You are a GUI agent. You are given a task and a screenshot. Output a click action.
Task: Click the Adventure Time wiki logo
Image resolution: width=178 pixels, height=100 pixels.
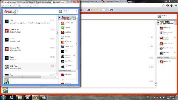pyautogui.click(x=11, y=12)
